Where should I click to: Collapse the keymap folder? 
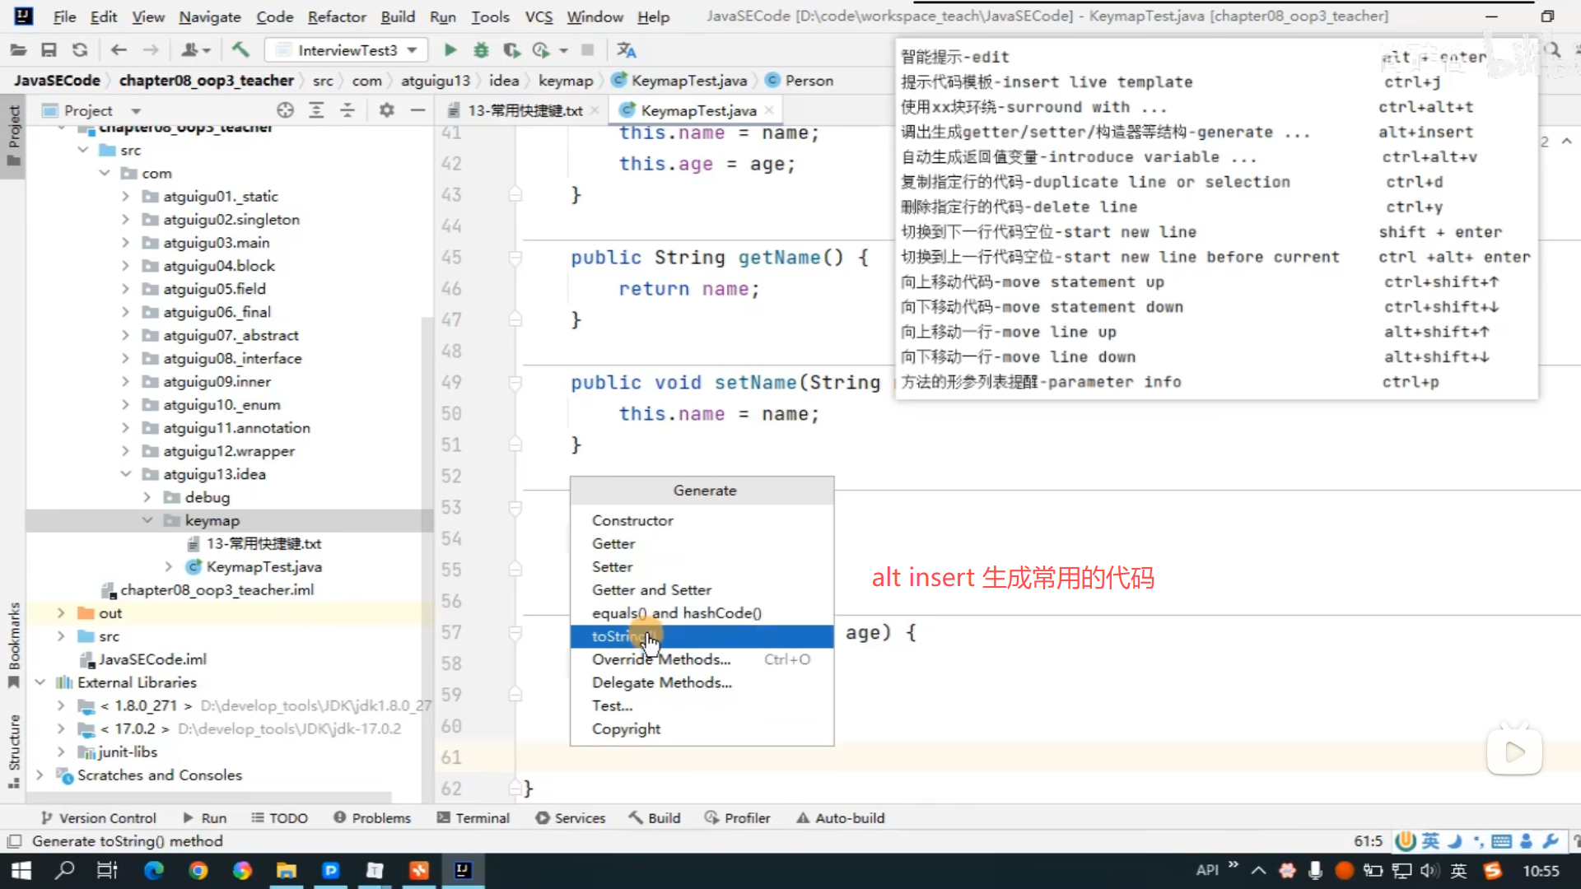click(147, 520)
